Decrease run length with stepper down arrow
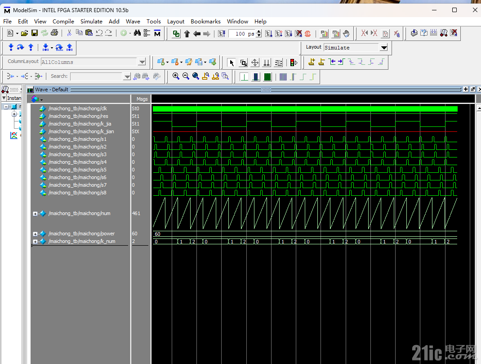481x364 pixels. [x=259, y=35]
